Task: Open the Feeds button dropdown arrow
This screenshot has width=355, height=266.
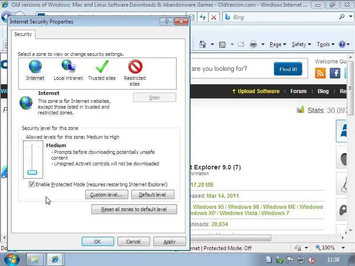Action: pos(232,44)
